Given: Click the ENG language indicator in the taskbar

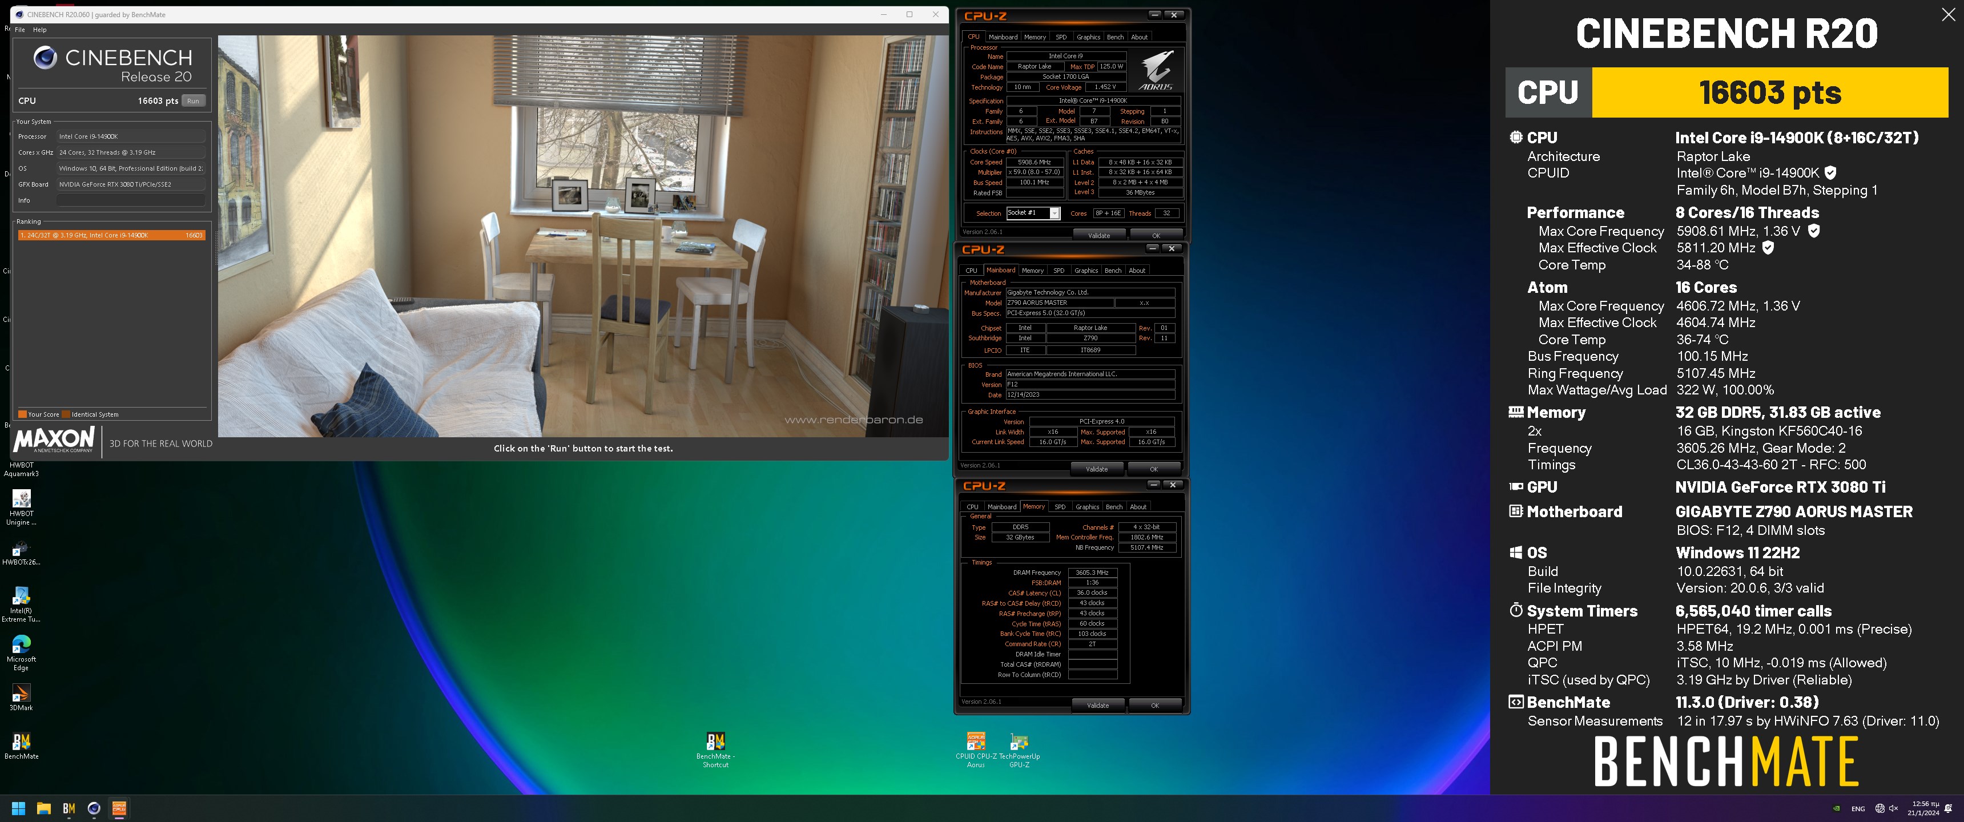Looking at the screenshot, I should pyautogui.click(x=1858, y=809).
